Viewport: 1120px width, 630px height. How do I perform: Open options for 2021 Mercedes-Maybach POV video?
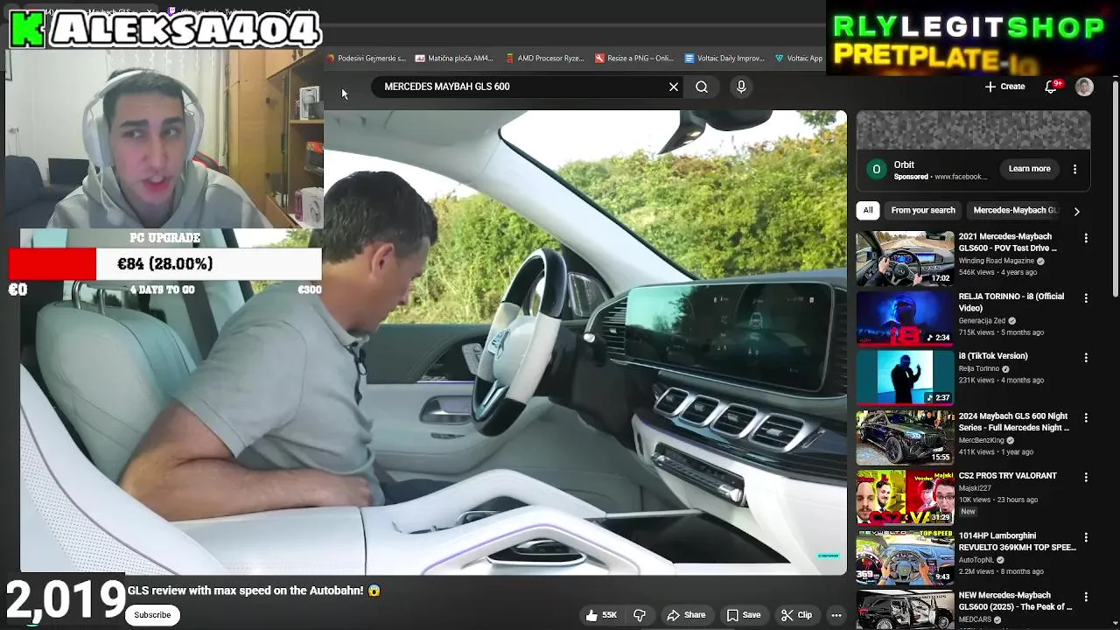pos(1086,238)
